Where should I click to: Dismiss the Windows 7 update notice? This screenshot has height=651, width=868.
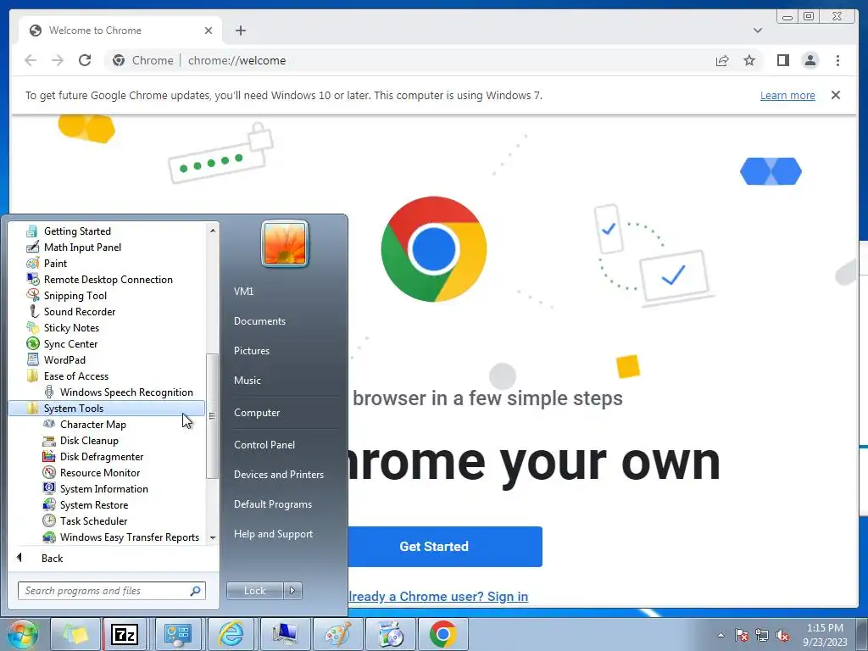point(836,95)
